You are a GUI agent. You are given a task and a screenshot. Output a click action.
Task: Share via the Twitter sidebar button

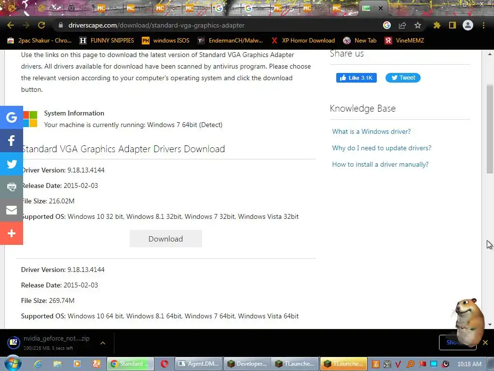tap(12, 164)
